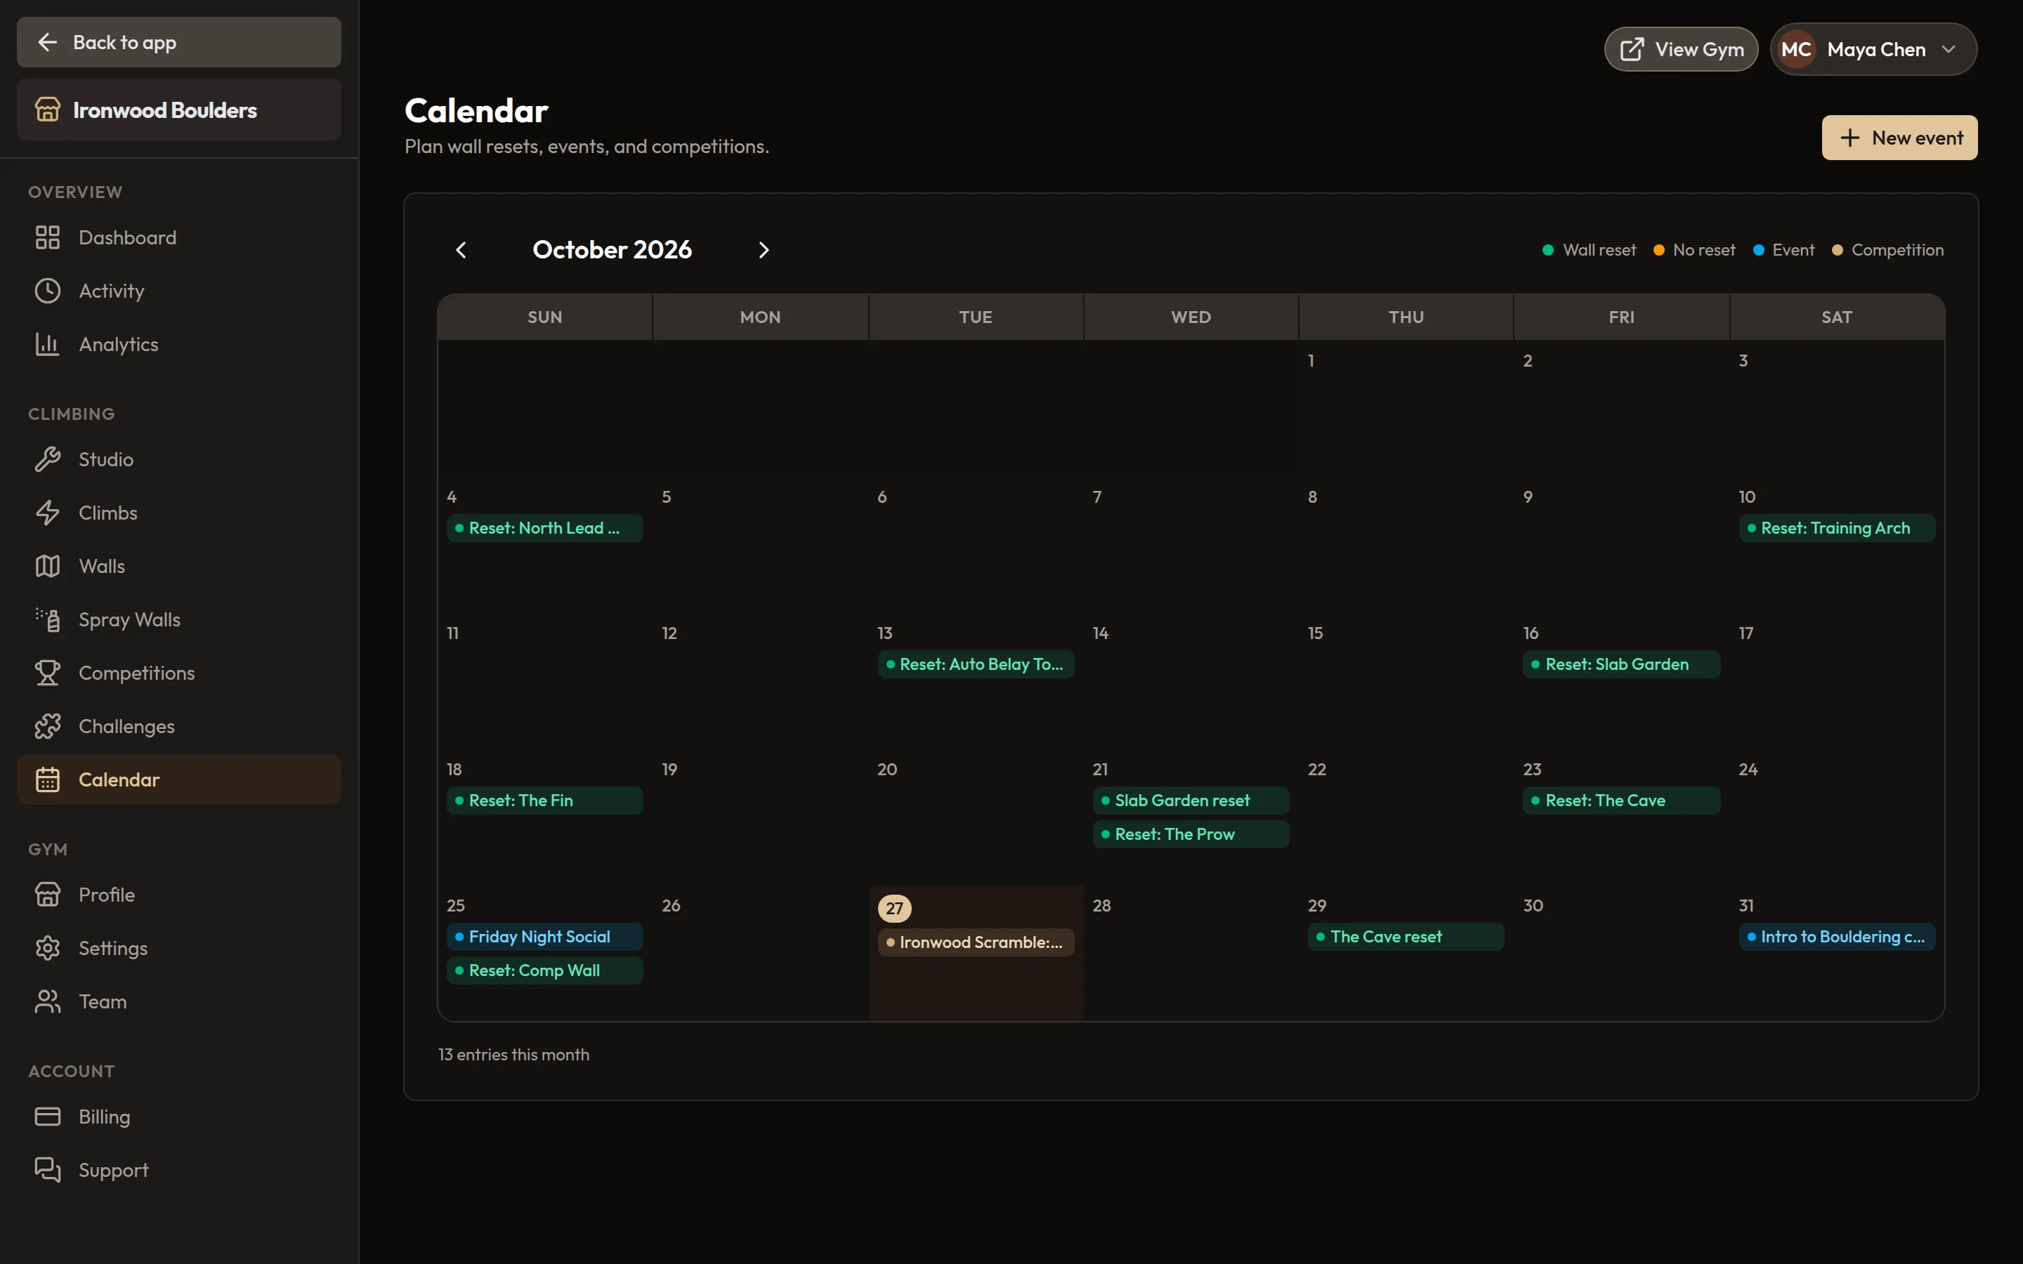2023x1264 pixels.
Task: Click the Profile storefront icon
Action: [48, 895]
